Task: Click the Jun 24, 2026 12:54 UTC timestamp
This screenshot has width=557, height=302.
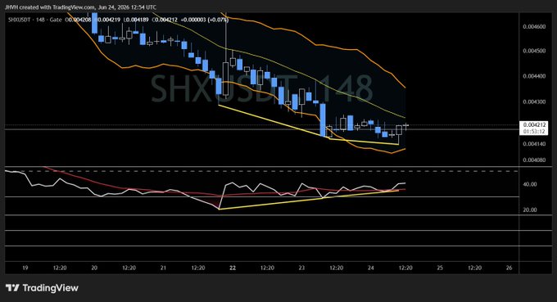Action: 128,7
